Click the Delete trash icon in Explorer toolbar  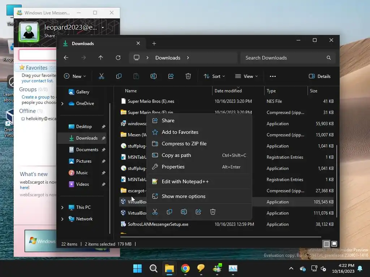tap(188, 76)
